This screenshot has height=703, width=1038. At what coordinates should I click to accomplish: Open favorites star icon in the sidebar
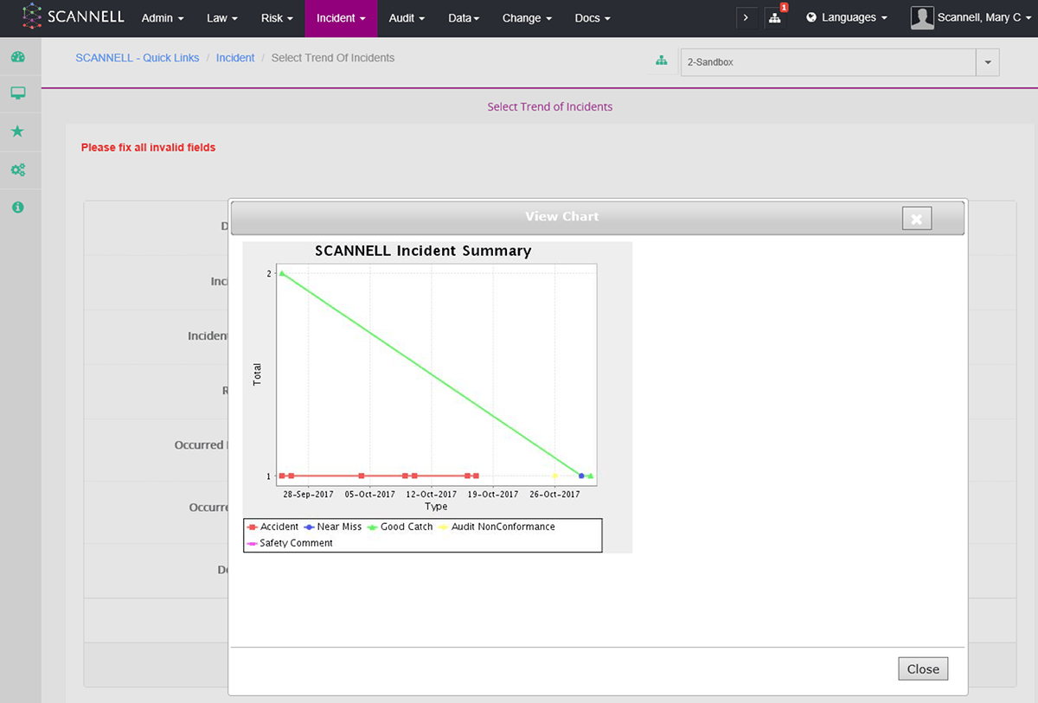coord(17,131)
